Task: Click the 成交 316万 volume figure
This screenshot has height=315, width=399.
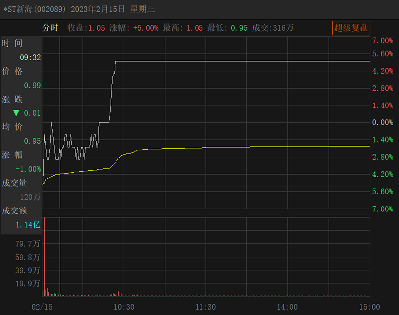Action: coord(283,28)
